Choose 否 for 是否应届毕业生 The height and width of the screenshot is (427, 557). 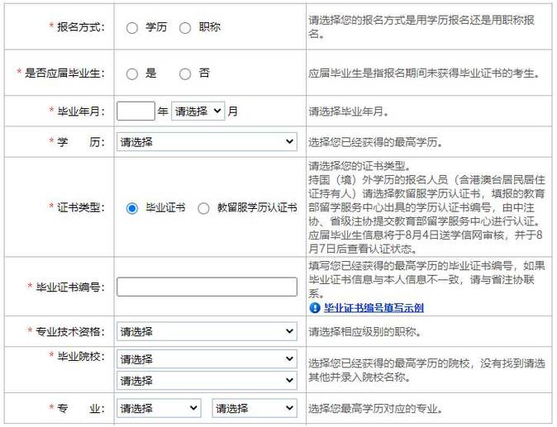[x=185, y=74]
